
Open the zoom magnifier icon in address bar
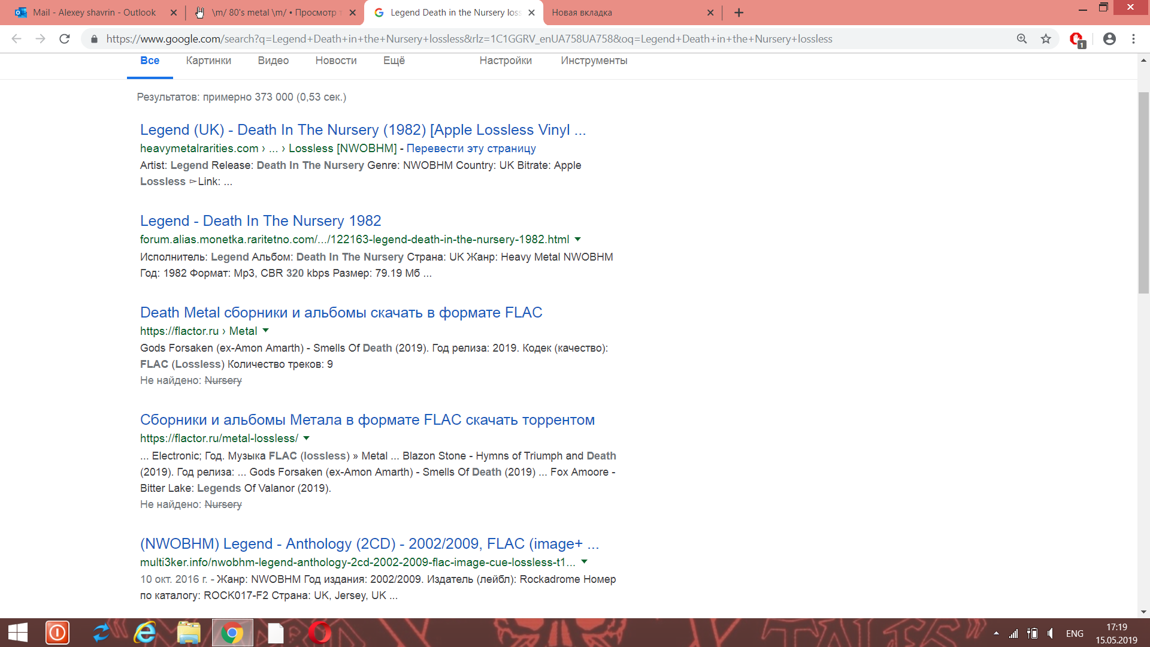coord(1022,39)
